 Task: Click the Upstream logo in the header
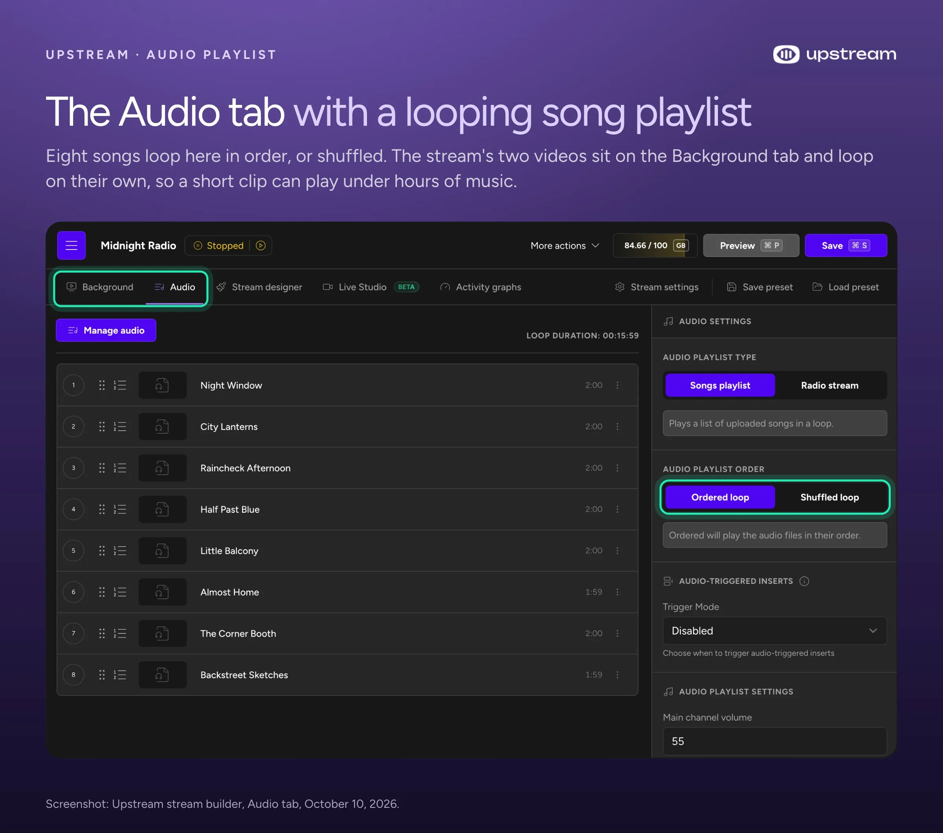tap(835, 55)
